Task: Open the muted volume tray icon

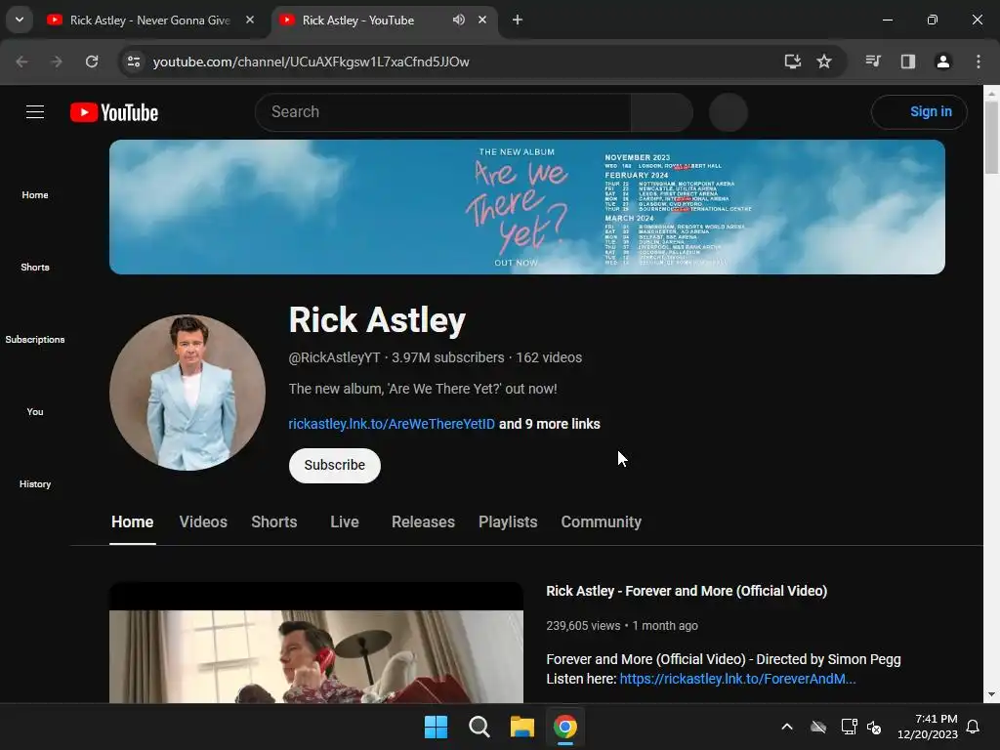Action: (874, 727)
